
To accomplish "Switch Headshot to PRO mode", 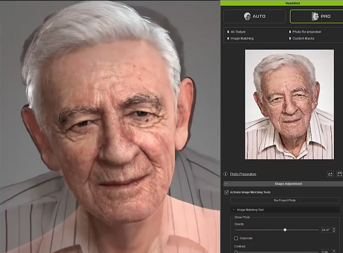I will [x=317, y=16].
